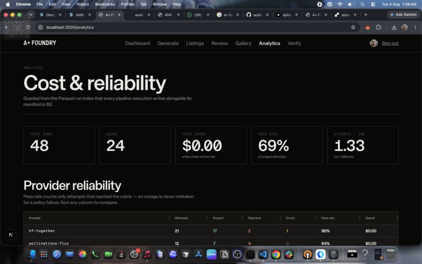Click the Attempts / Job 1.33 card
The height and width of the screenshot is (264, 422).
363,146
